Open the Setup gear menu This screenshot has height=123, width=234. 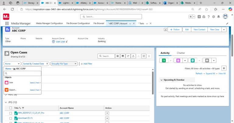[x=214, y=16]
